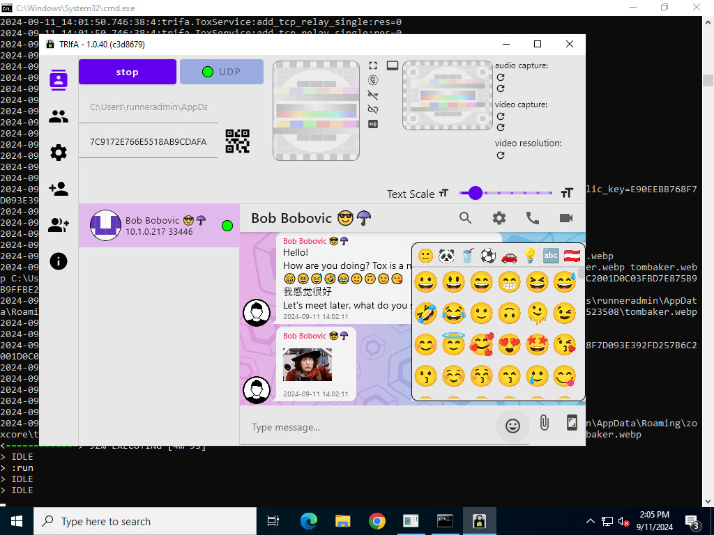Click the add friend sidebar icon
This screenshot has height=535, width=714.
(x=59, y=189)
